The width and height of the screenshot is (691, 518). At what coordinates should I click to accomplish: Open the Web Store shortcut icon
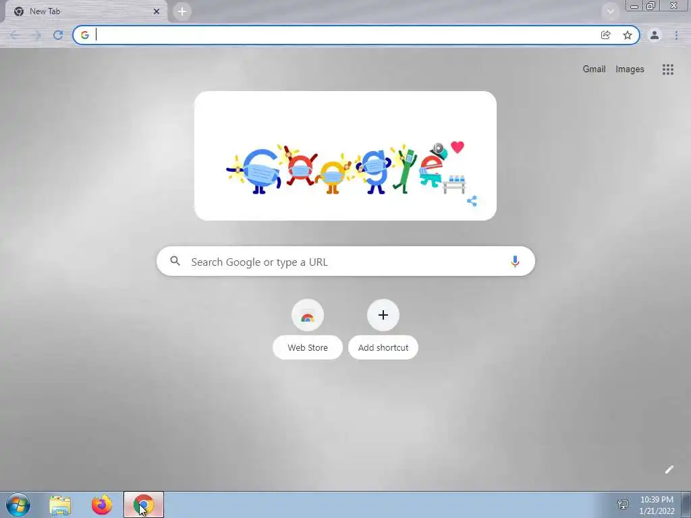tap(308, 315)
